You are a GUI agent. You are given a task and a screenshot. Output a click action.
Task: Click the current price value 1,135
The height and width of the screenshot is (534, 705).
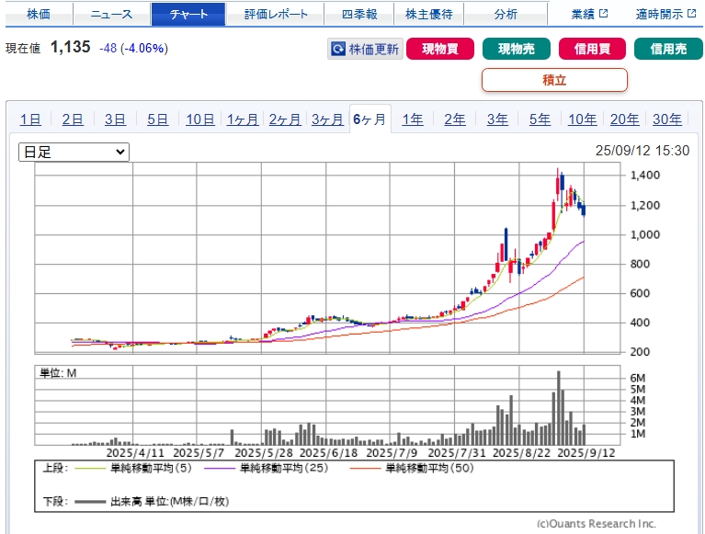coord(71,47)
